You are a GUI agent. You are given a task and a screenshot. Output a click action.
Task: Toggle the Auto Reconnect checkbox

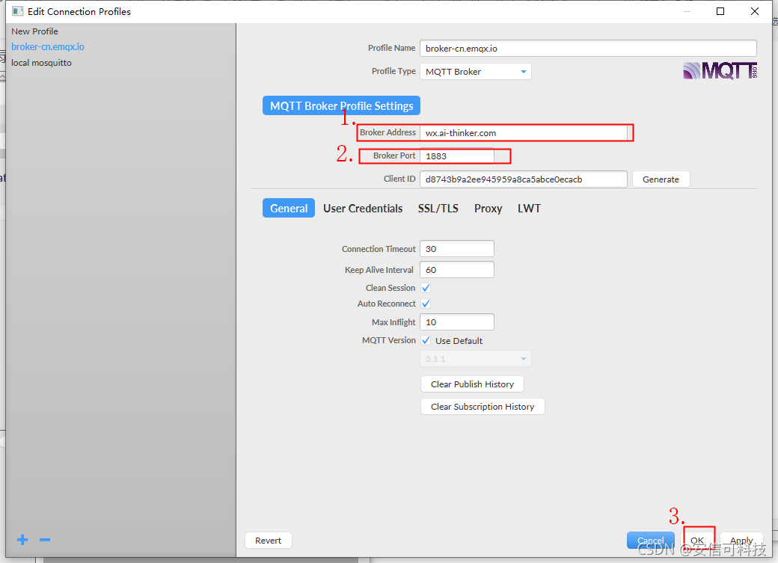pos(426,304)
